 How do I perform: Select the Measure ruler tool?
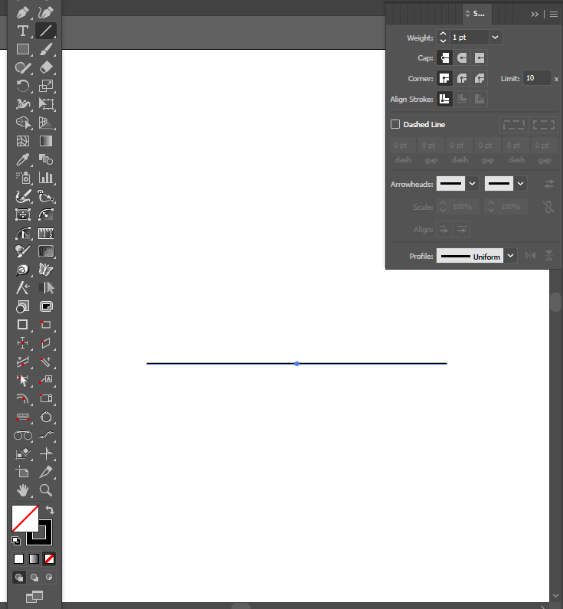tap(46, 234)
